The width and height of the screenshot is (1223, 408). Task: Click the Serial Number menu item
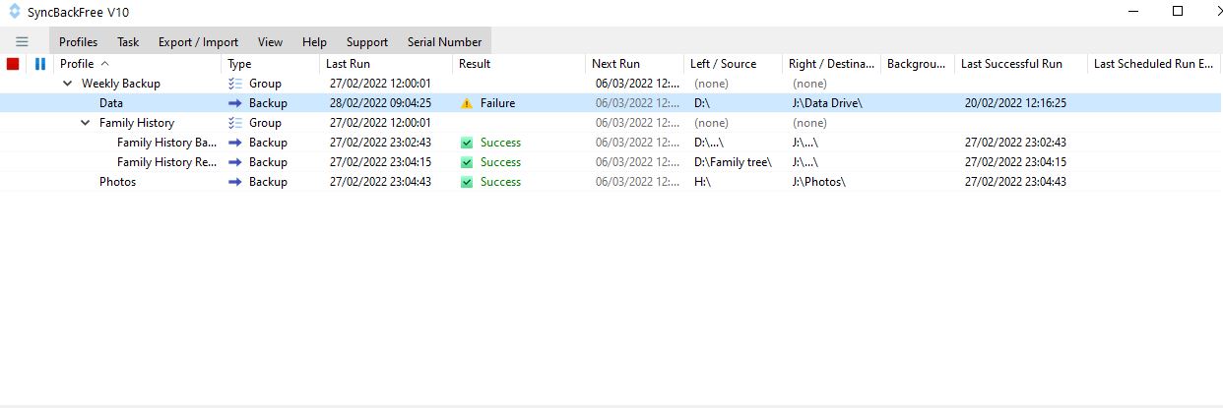click(444, 42)
